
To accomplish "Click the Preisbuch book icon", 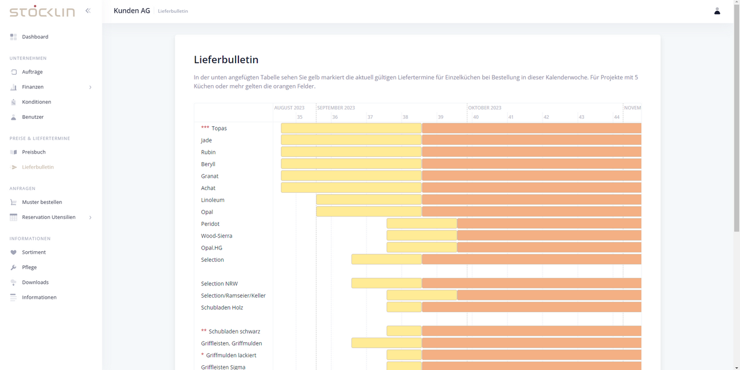I will [13, 152].
